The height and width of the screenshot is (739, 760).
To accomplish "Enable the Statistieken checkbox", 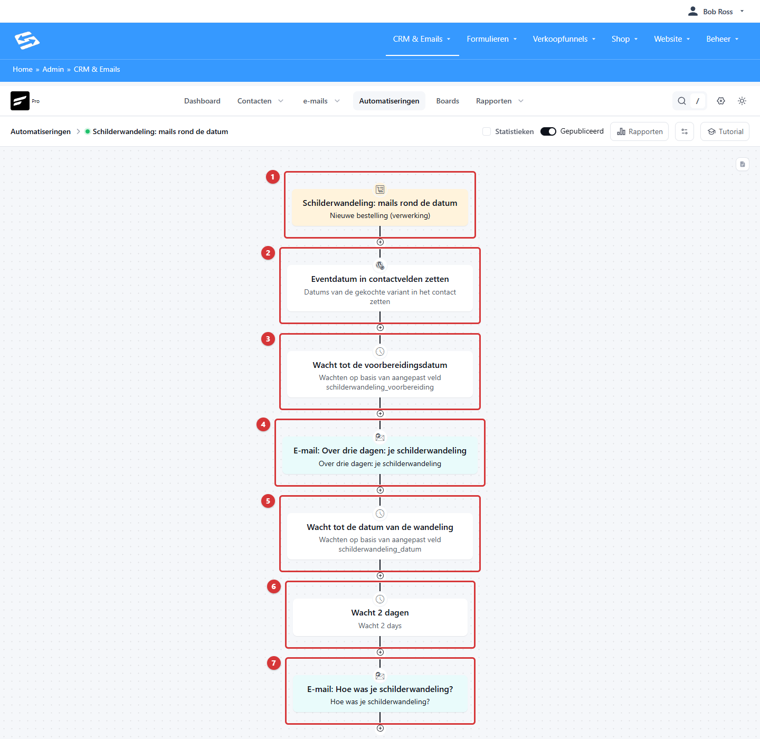I will click(x=487, y=131).
